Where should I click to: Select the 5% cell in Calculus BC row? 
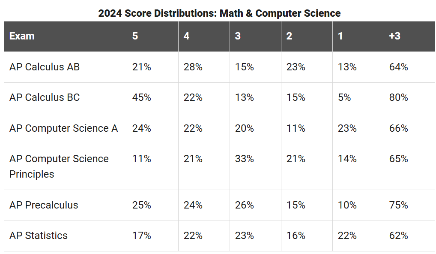[x=358, y=98]
